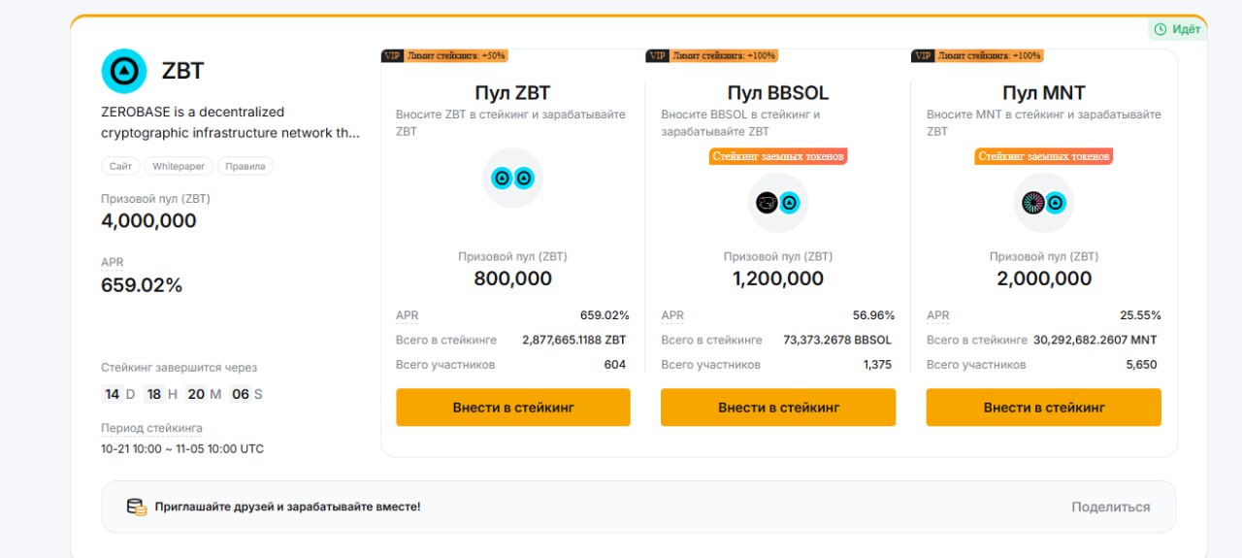The image size is (1242, 558).
Task: Click VIP badge on BBSOL pool
Action: click(657, 56)
